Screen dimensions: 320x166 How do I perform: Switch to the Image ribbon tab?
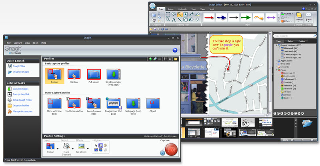pyautogui.click(x=171, y=9)
